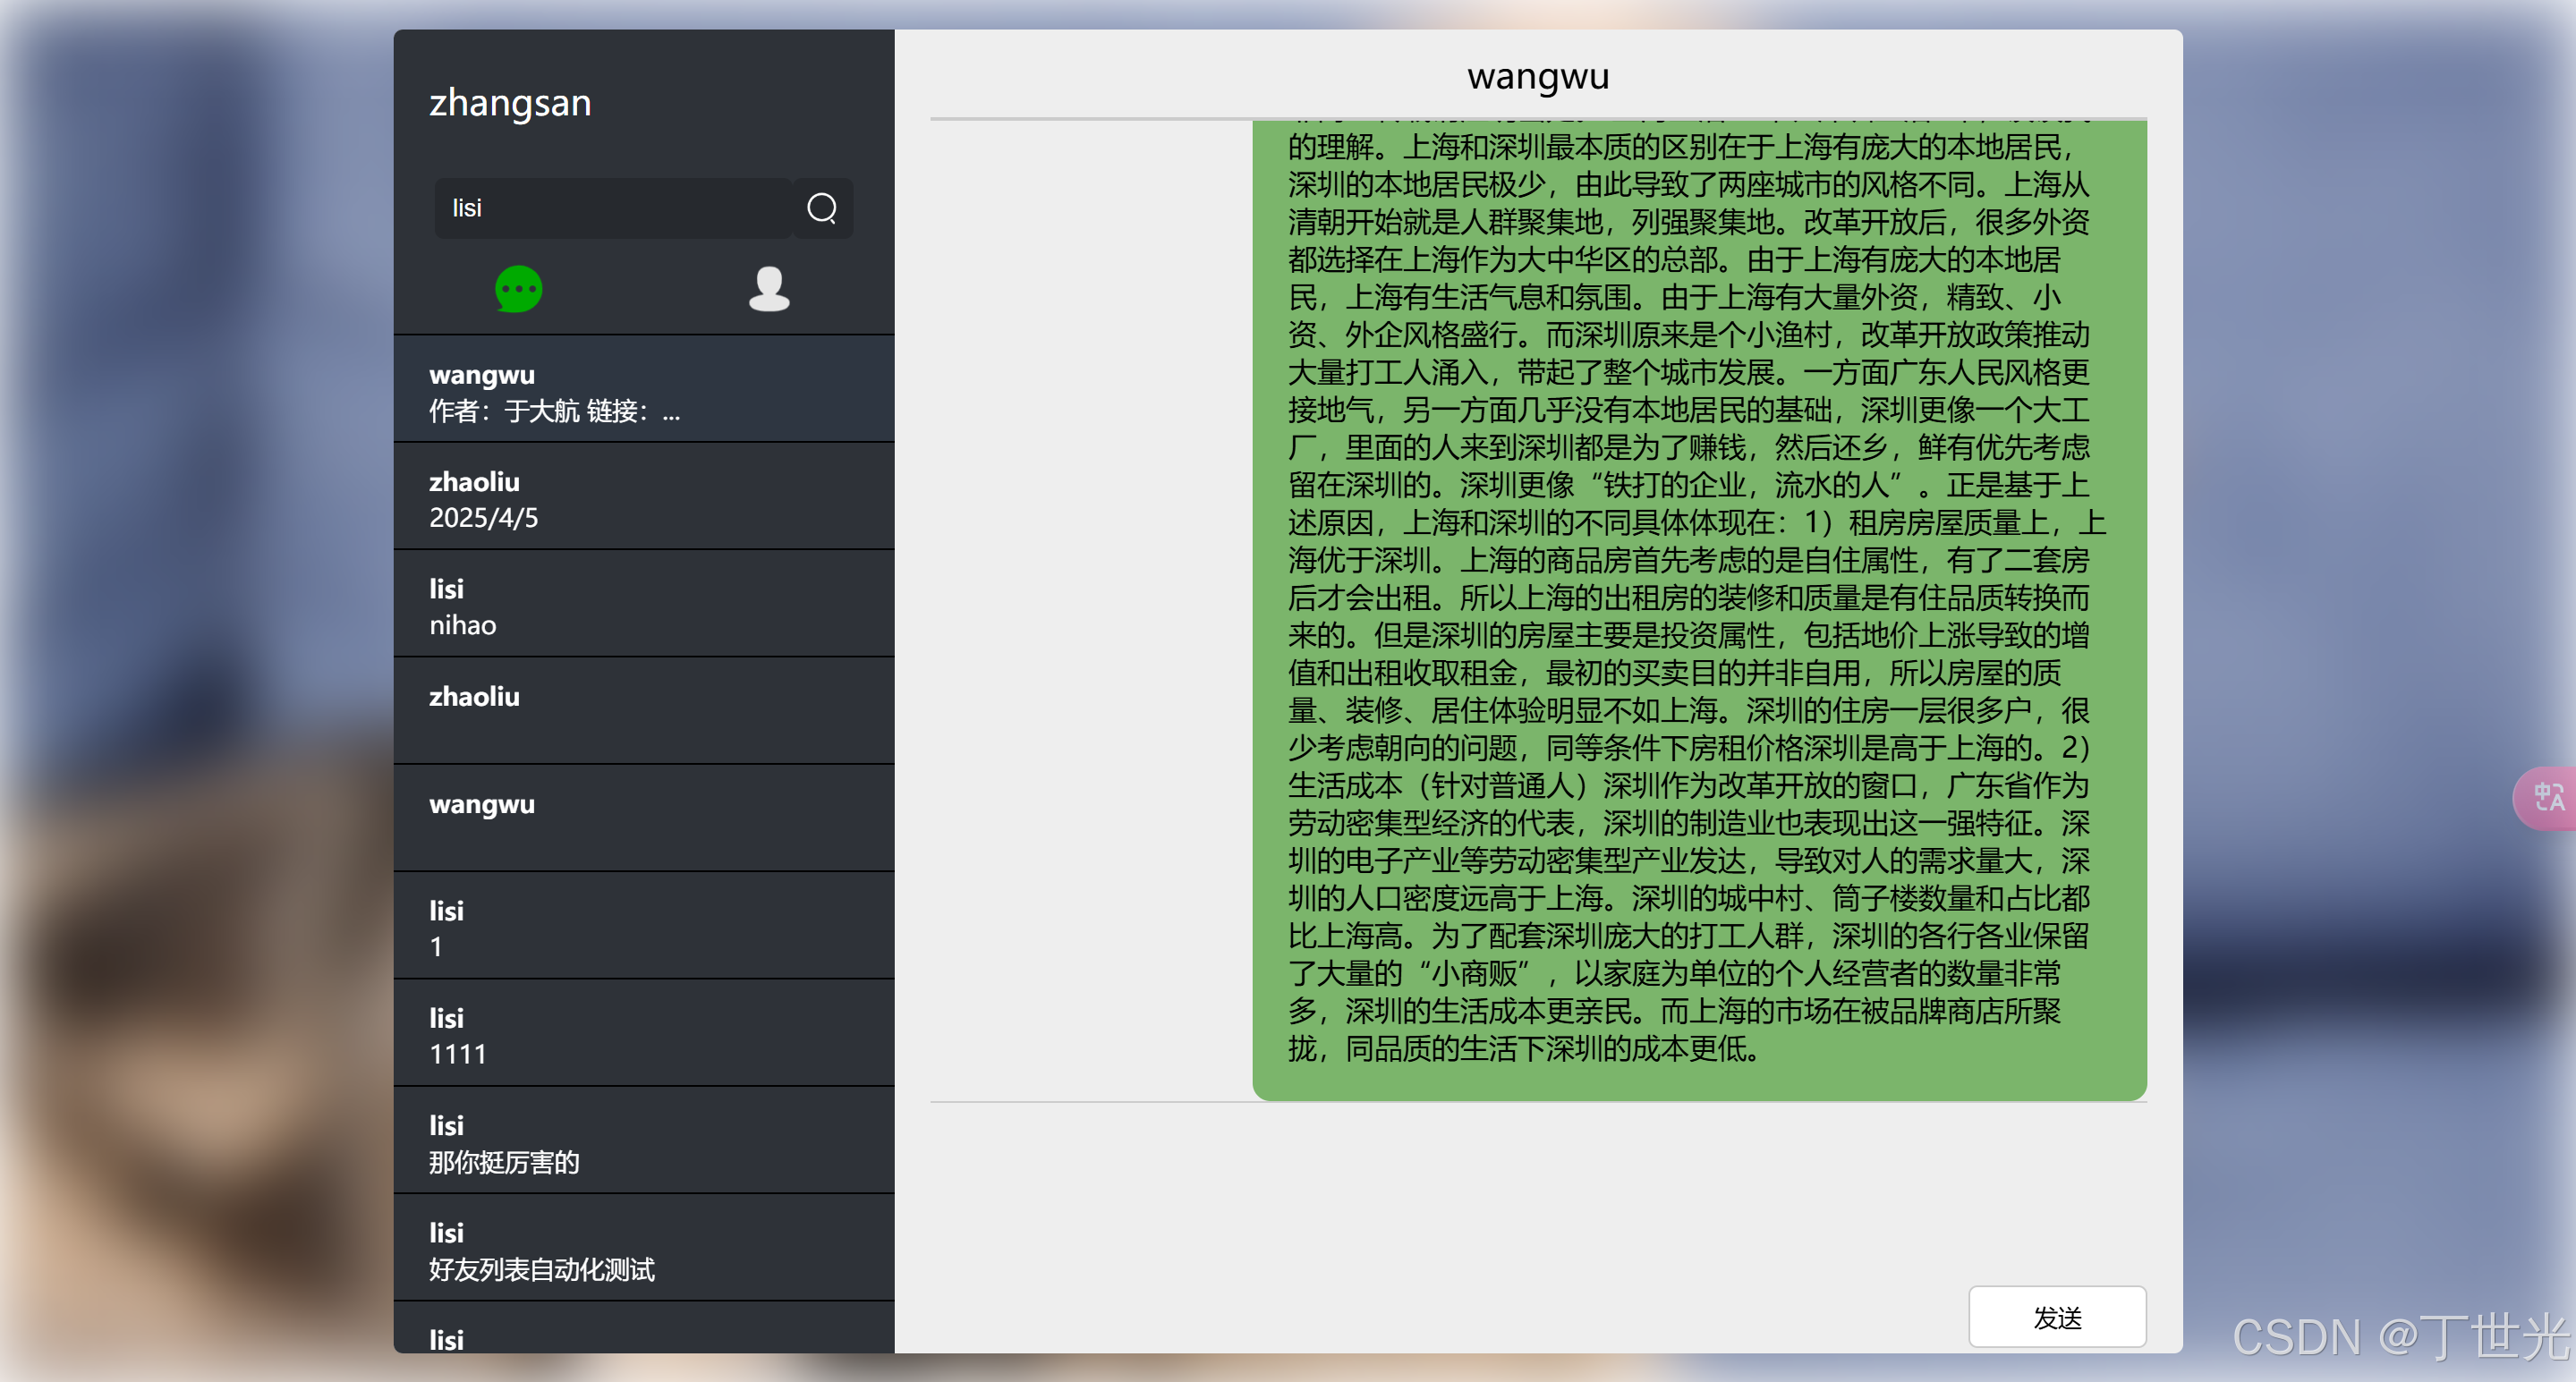The image size is (2576, 1382).
Task: Click the zhangsan username at top
Action: [510, 103]
